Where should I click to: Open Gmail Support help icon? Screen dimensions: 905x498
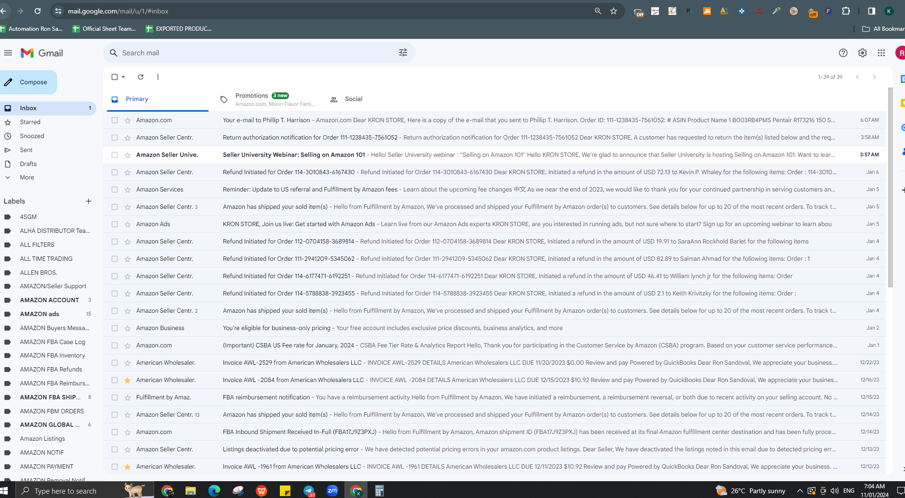pos(843,53)
